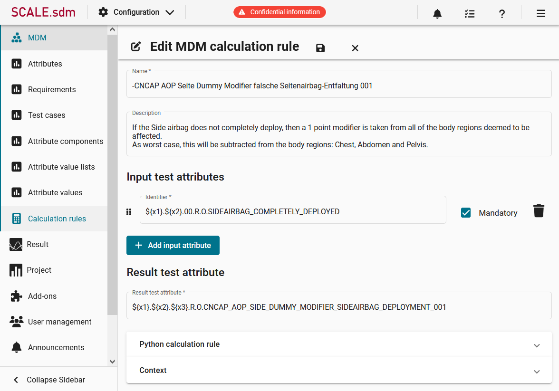
Task: Click the MDM cubes icon
Action: pyautogui.click(x=16, y=38)
